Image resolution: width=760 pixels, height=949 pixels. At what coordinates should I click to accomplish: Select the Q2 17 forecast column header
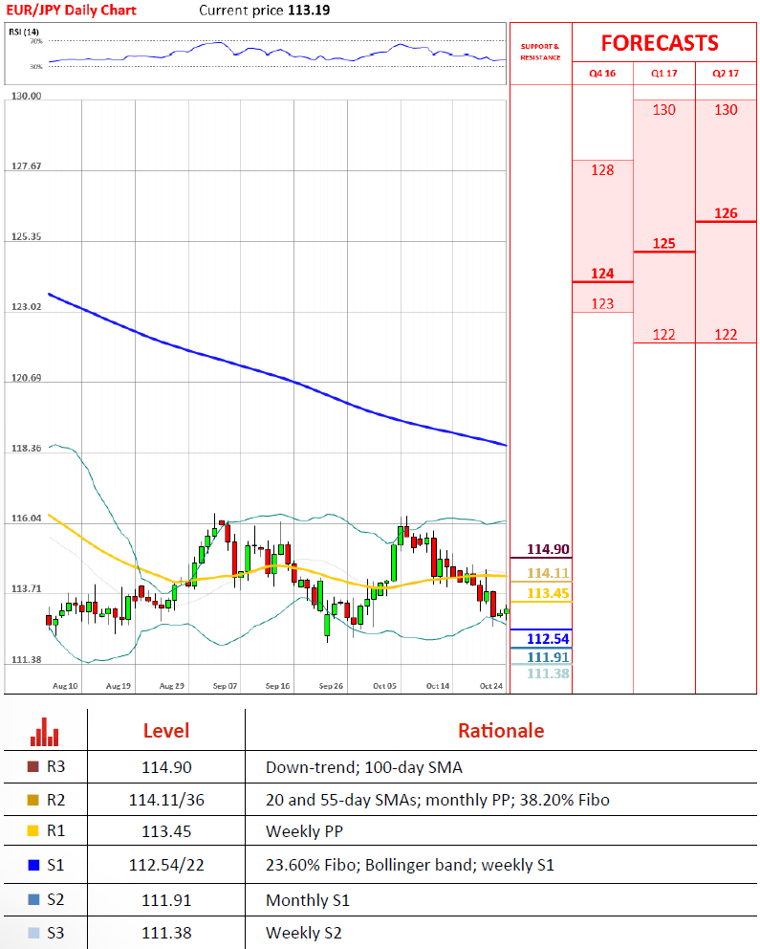click(x=726, y=74)
